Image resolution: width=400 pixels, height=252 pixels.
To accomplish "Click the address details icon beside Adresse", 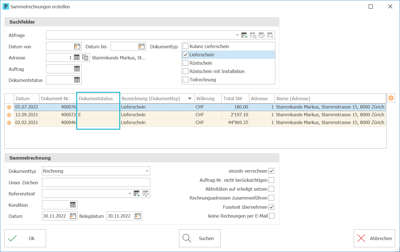I will pos(85,57).
